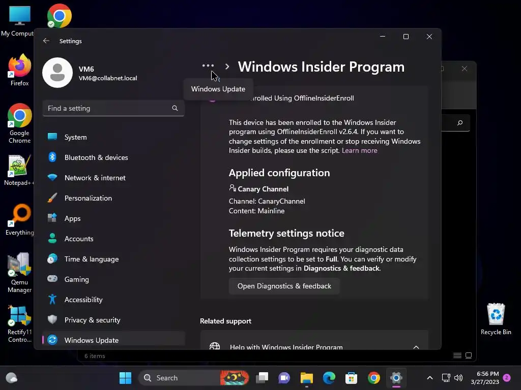Open Personalization settings

113,198
